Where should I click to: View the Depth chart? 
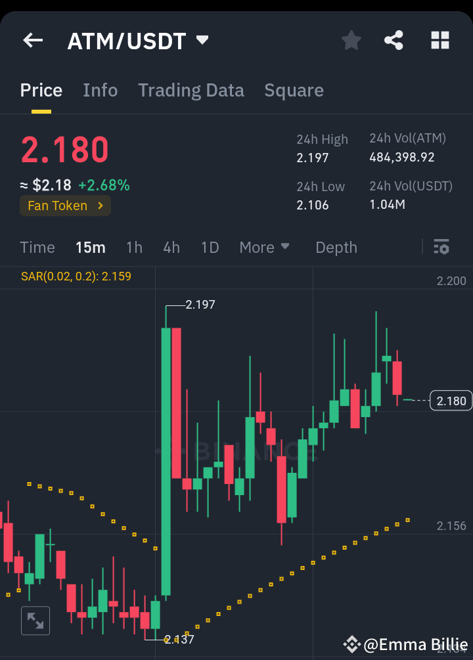pos(336,248)
